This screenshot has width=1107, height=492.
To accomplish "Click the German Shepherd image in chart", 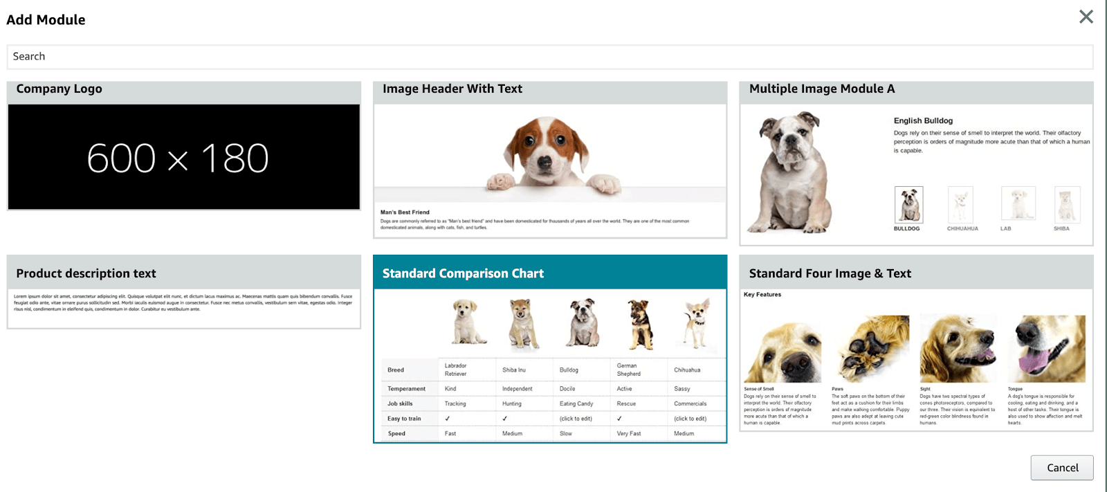I will click(x=639, y=324).
